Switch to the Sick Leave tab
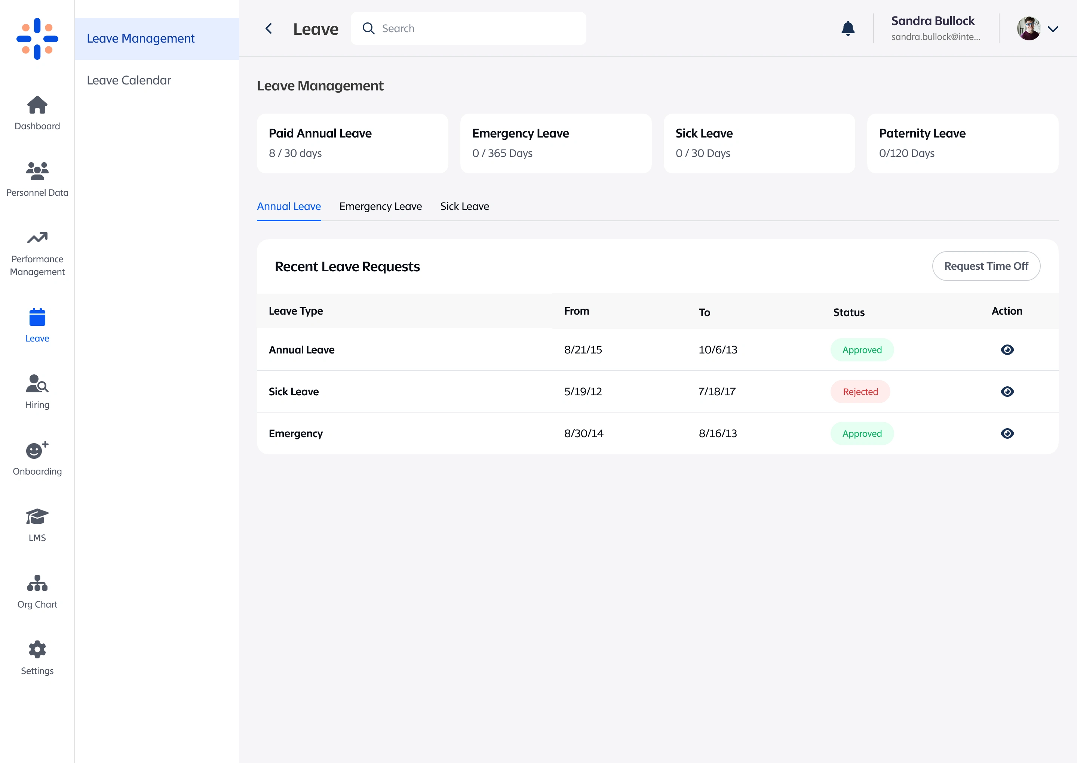This screenshot has height=763, width=1077. (464, 206)
